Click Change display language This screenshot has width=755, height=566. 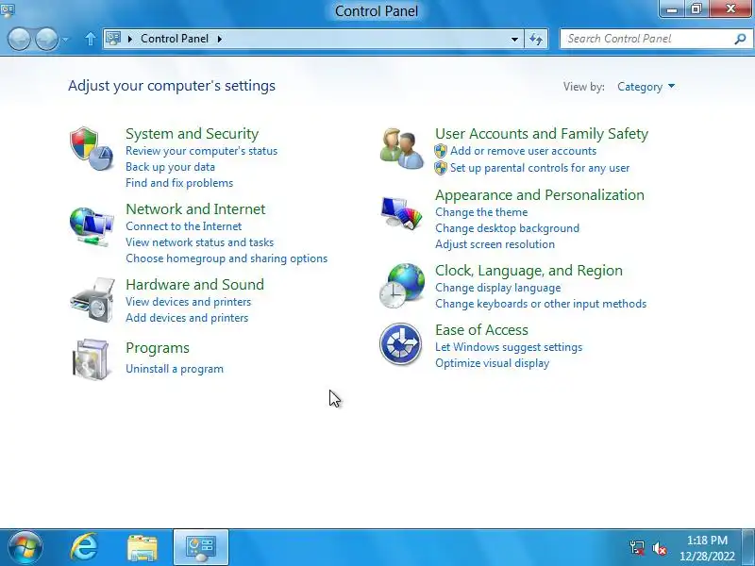(x=498, y=288)
